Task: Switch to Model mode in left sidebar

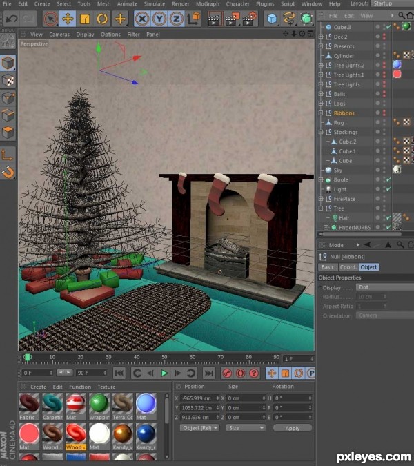Action: (x=8, y=63)
